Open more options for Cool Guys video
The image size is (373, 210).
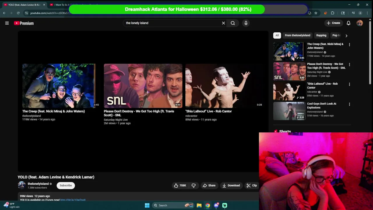(349, 104)
